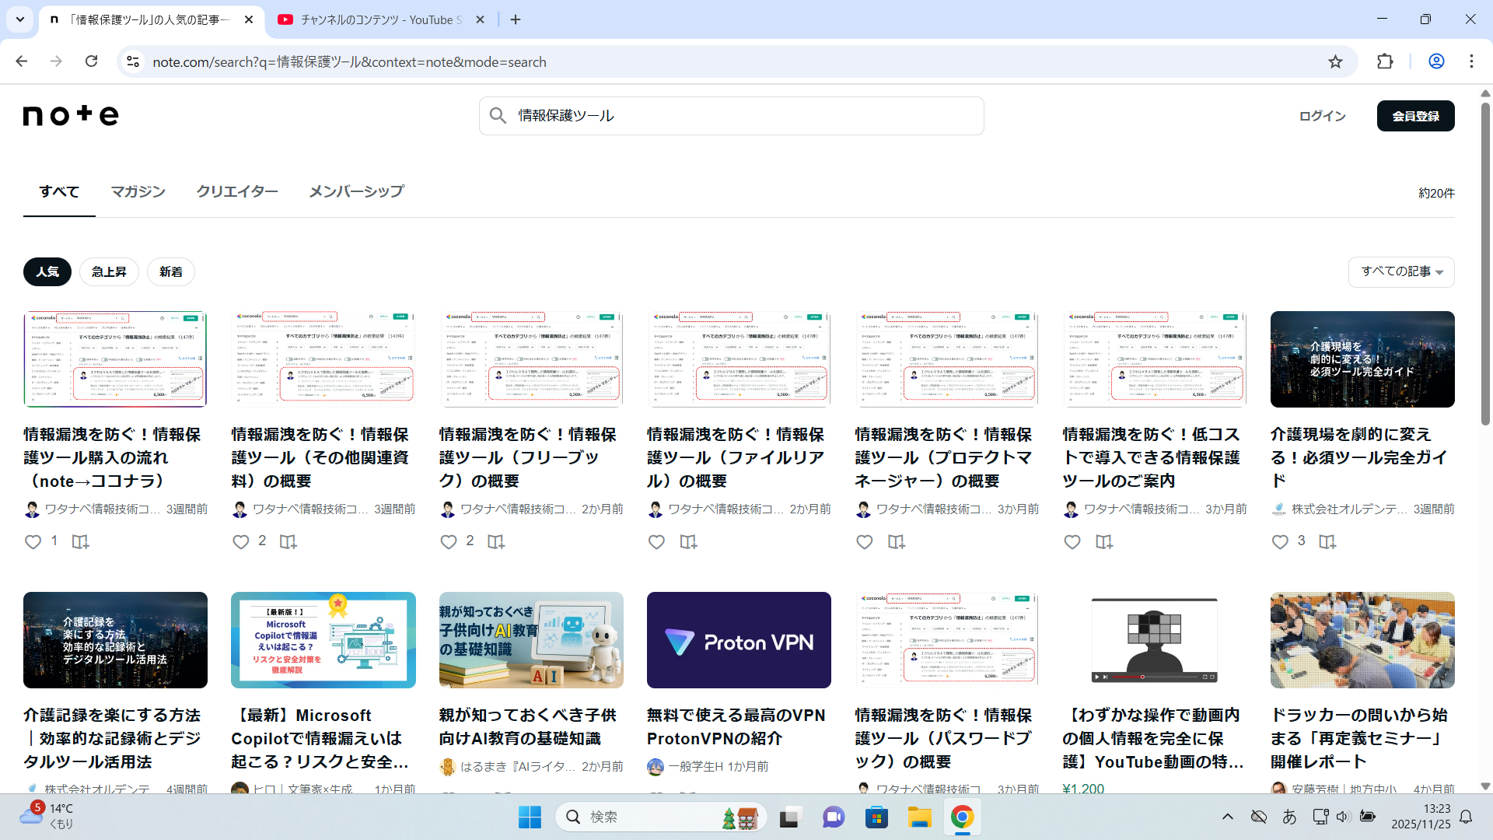Show hidden system tray icons
The height and width of the screenshot is (840, 1493).
pos(1227,817)
